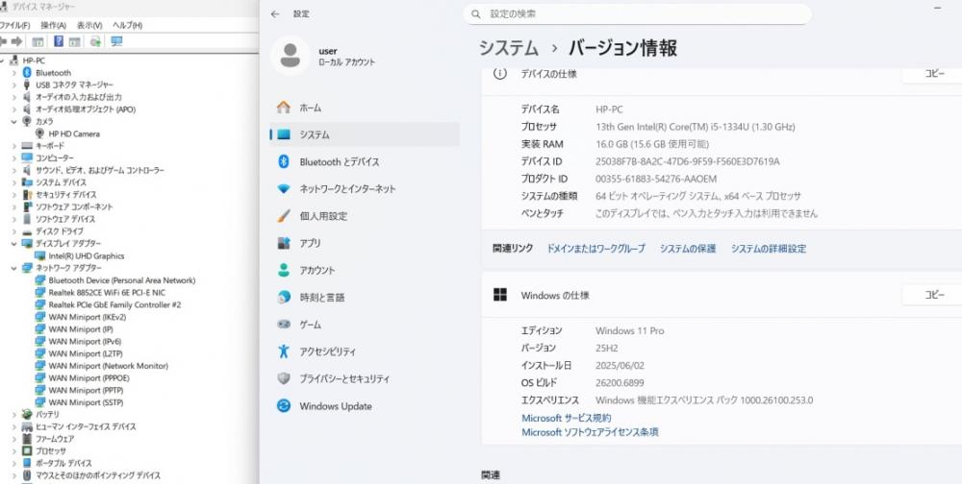Open アカウント in the Settings sidebar
Screen dimensions: 962x484
point(365,270)
